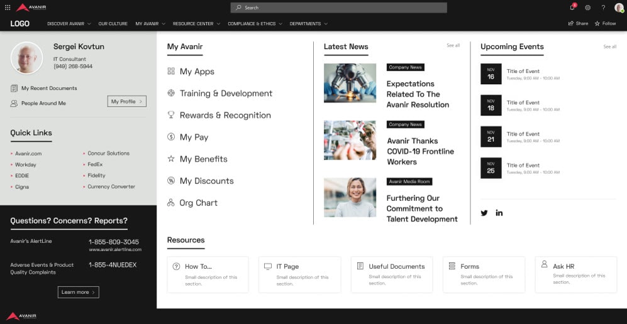
Task: Expand the Resource Center dropdown
Action: coord(197,23)
